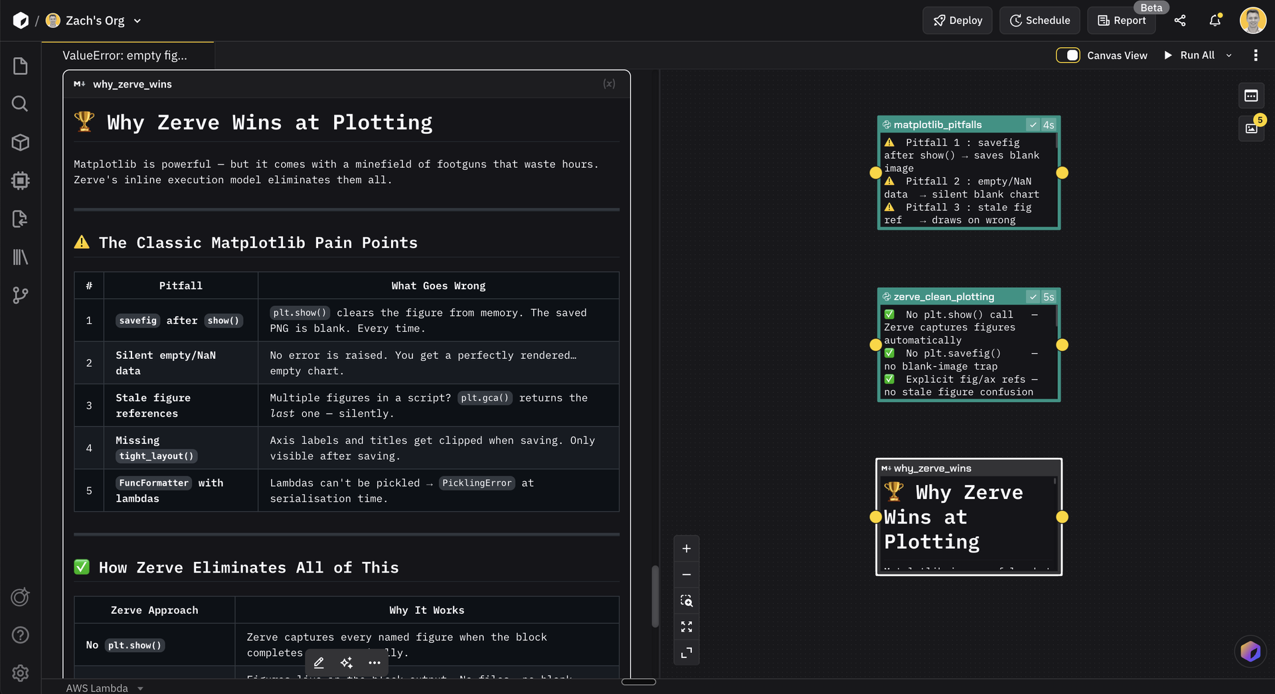Click the library icon in the left sidebar
This screenshot has height=694, width=1275.
[x=20, y=257]
